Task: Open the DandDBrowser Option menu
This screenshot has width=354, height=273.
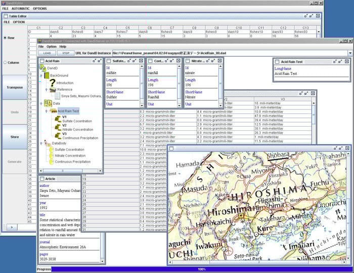Action: (52, 47)
